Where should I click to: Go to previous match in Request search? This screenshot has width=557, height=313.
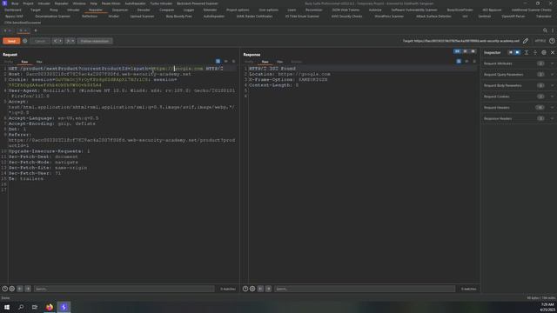[20, 289]
